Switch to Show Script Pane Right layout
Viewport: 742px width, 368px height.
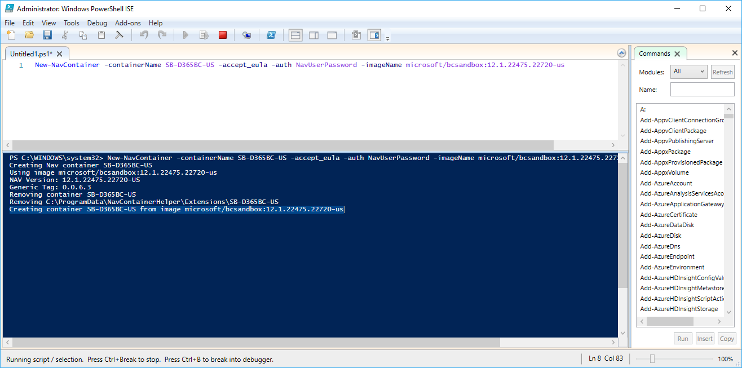coord(313,34)
